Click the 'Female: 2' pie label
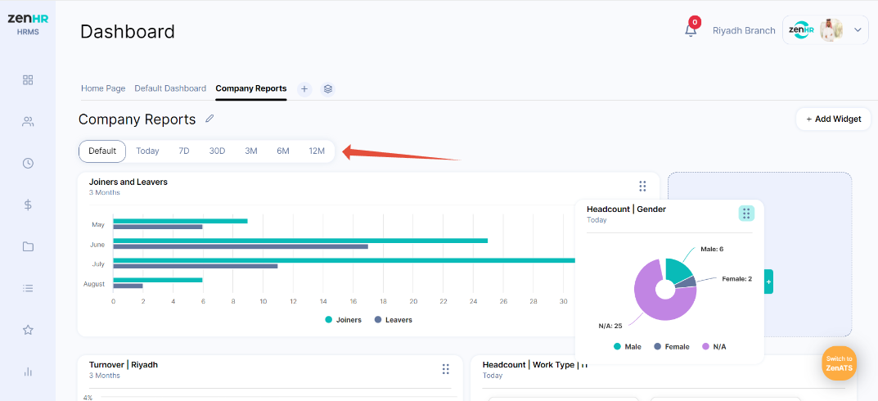 coord(737,278)
